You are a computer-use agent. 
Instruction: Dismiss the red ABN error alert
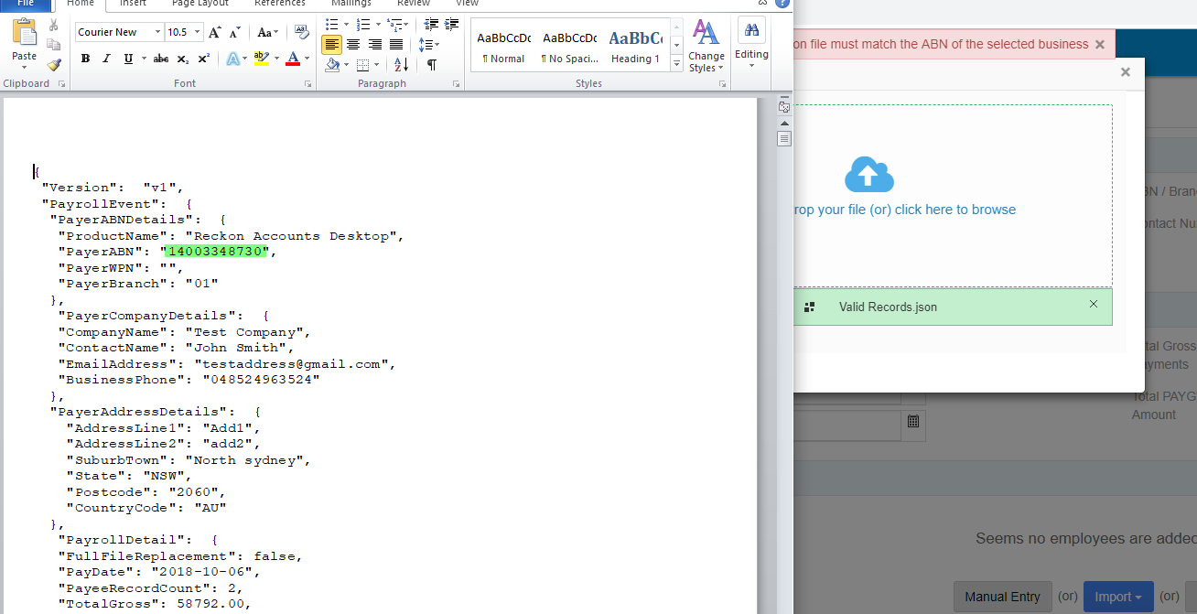pyautogui.click(x=1100, y=44)
